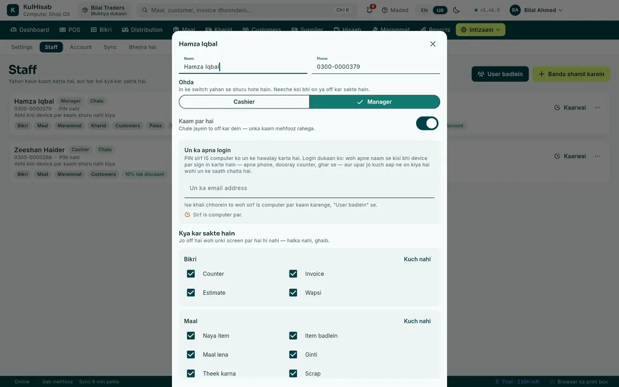Uncheck the Scrap checkbox

click(x=293, y=374)
